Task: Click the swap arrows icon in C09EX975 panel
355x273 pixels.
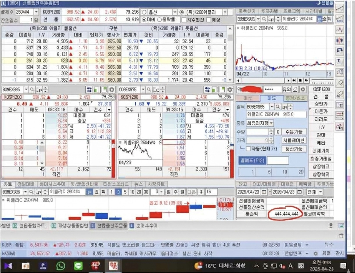Action: [x=207, y=89]
